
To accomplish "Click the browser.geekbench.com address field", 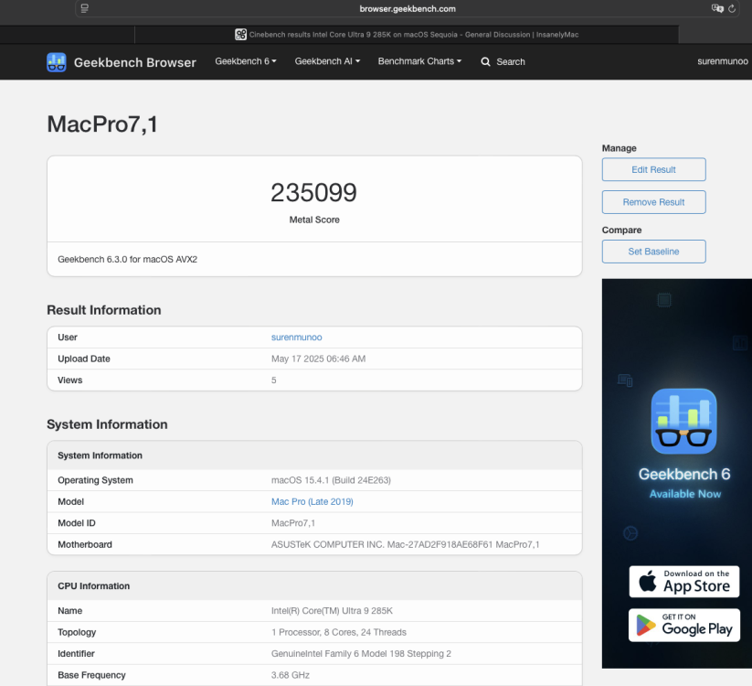I will tap(408, 8).
